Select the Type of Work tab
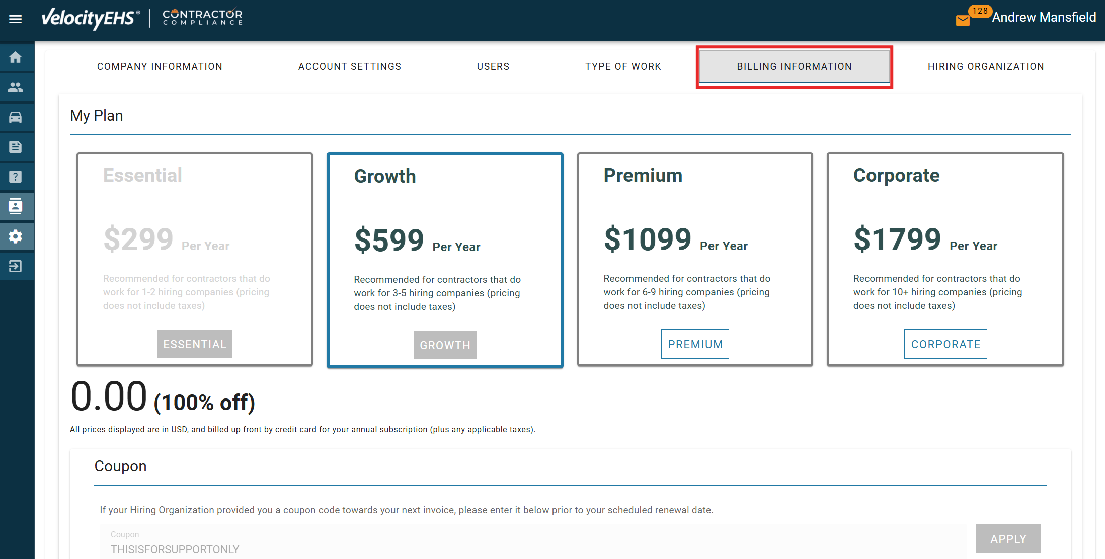 623,66
